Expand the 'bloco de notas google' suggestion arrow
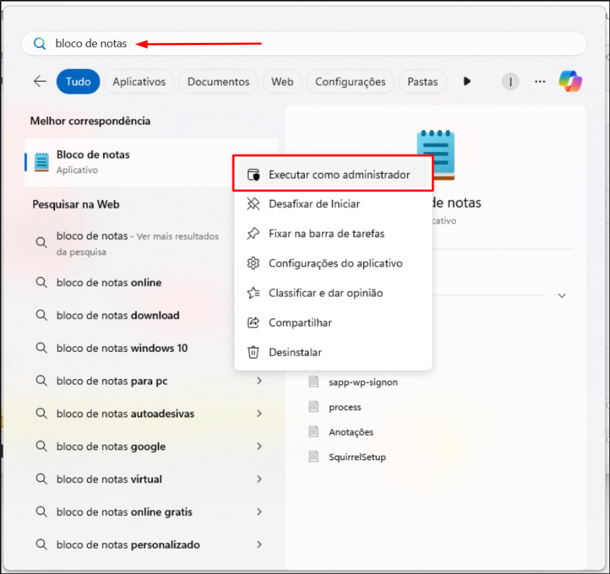 tap(259, 446)
